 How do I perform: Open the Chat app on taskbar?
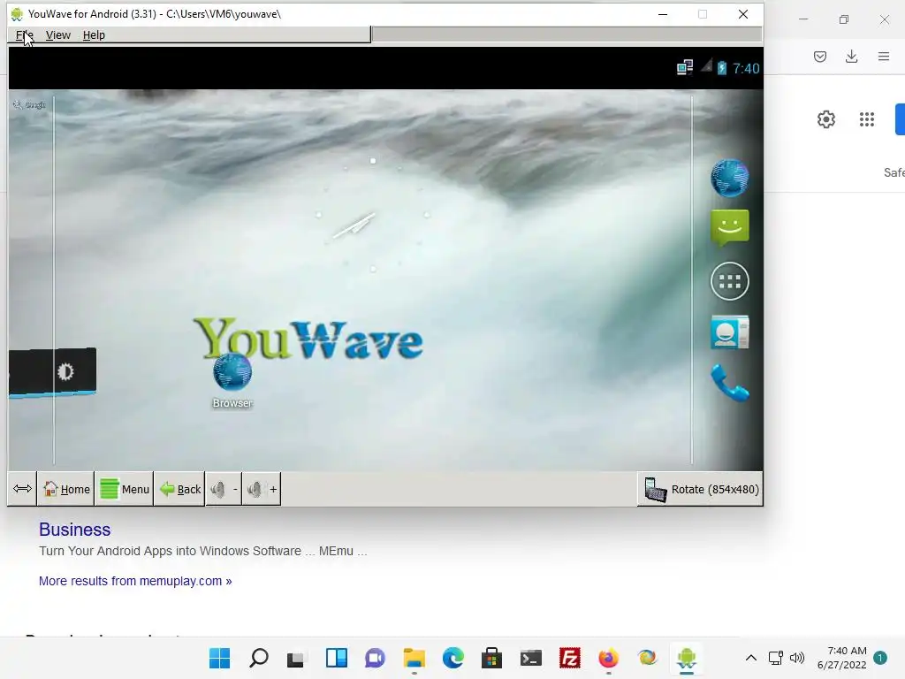(375, 658)
